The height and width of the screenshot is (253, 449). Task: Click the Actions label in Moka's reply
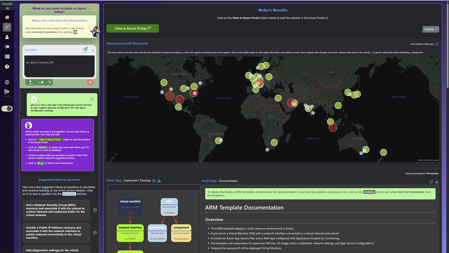click(42, 147)
